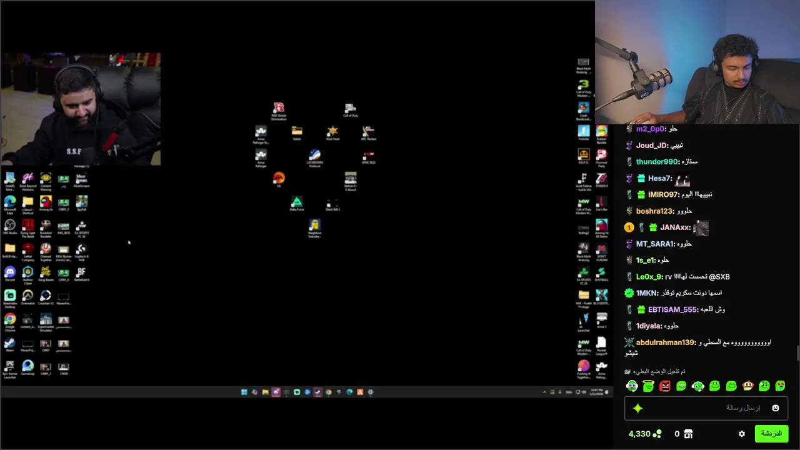Image resolution: width=800 pixels, height=450 pixels.
Task: Launch Crosshair V2 desktop icon
Action: [46, 299]
